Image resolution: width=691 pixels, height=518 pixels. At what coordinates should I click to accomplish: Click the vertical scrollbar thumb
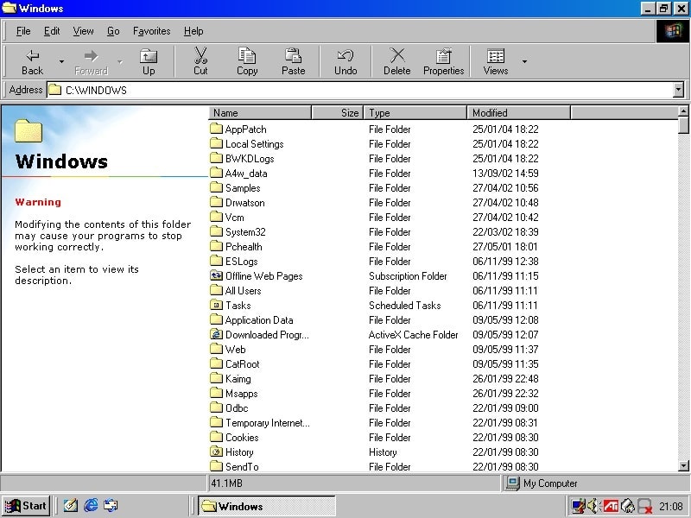coord(683,124)
